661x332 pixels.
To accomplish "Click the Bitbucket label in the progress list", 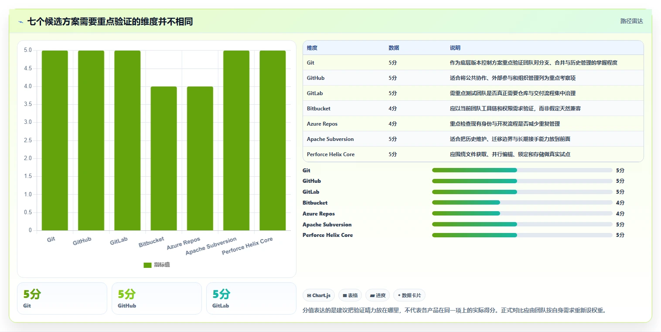I will coord(315,203).
